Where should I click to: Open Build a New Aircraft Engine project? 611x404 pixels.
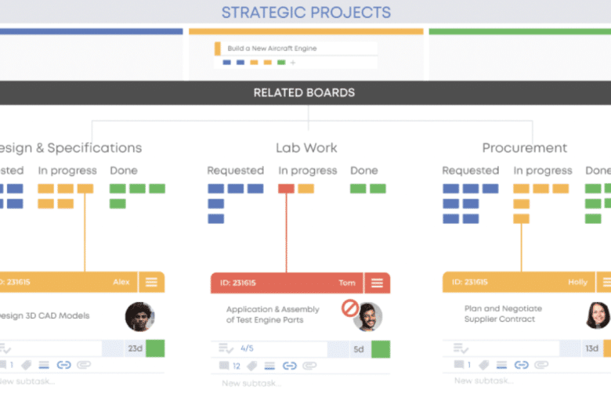tap(272, 49)
